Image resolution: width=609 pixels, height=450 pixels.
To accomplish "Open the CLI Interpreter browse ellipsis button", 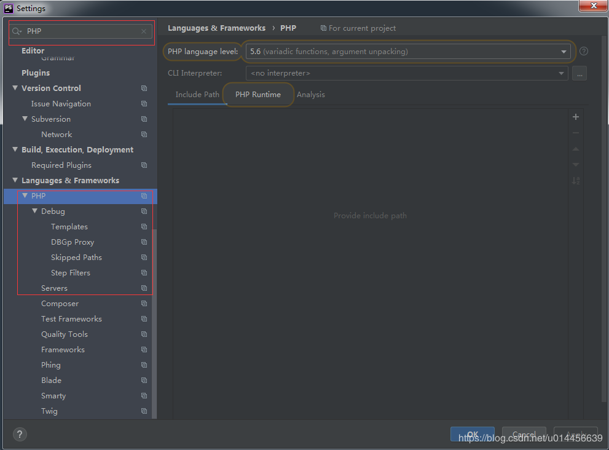I will [579, 73].
